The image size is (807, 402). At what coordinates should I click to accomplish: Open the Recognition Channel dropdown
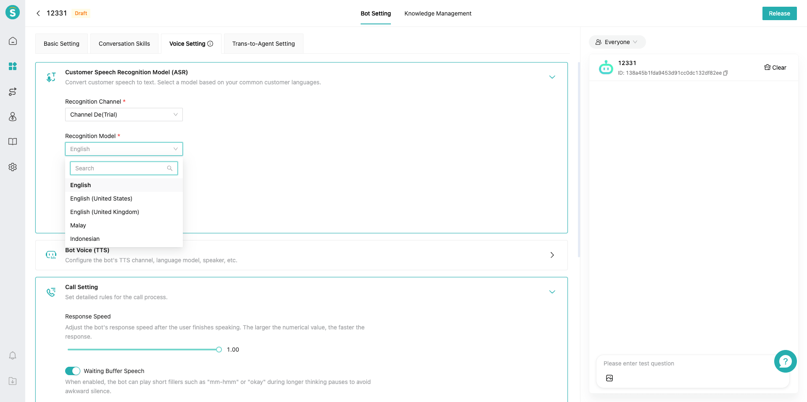(x=124, y=115)
